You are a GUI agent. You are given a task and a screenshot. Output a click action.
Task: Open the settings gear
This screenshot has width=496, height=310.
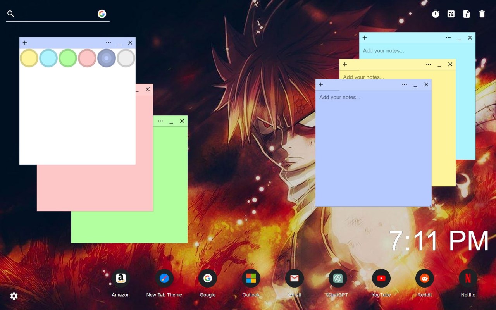(14, 296)
